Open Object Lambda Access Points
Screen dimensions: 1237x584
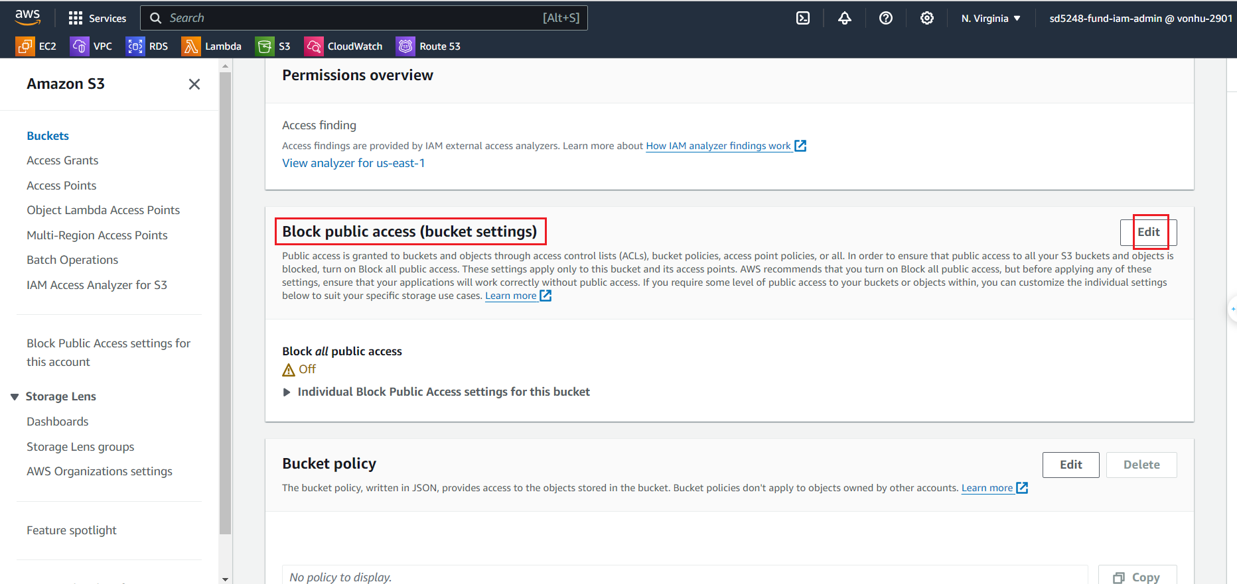click(104, 210)
